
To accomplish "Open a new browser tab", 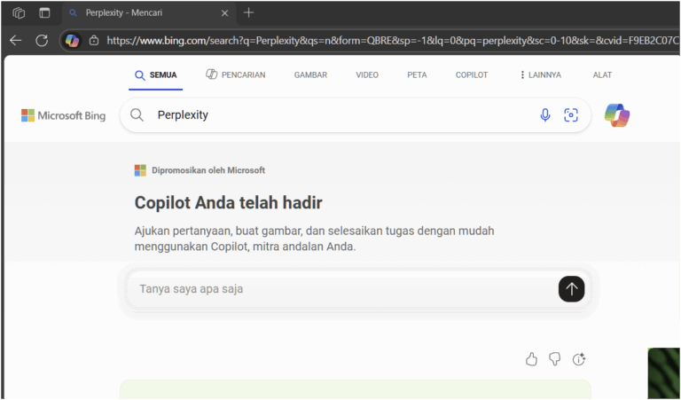I will [248, 12].
